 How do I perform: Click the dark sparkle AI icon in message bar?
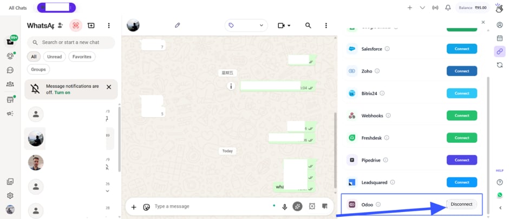pos(297,207)
